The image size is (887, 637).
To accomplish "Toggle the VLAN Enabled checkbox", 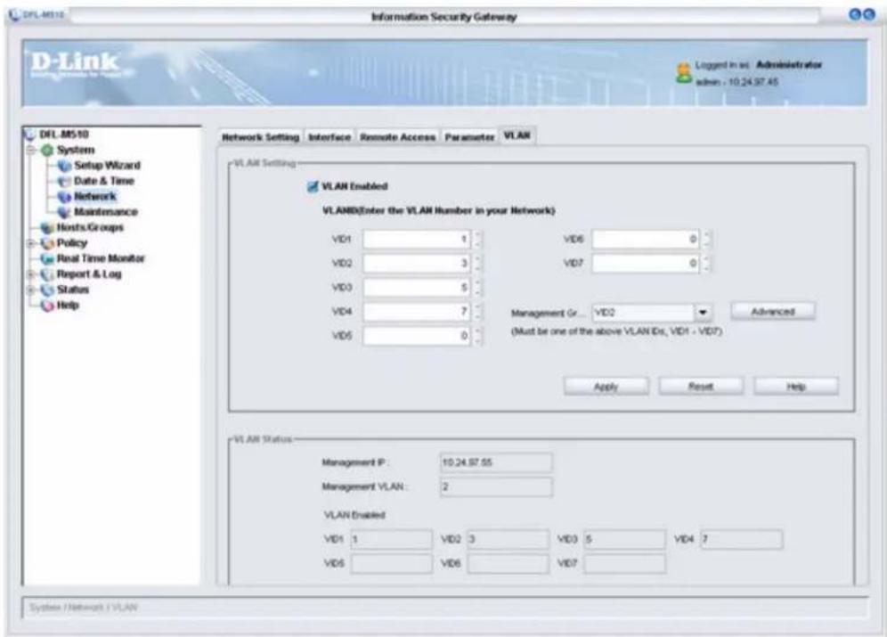I will pos(313,187).
